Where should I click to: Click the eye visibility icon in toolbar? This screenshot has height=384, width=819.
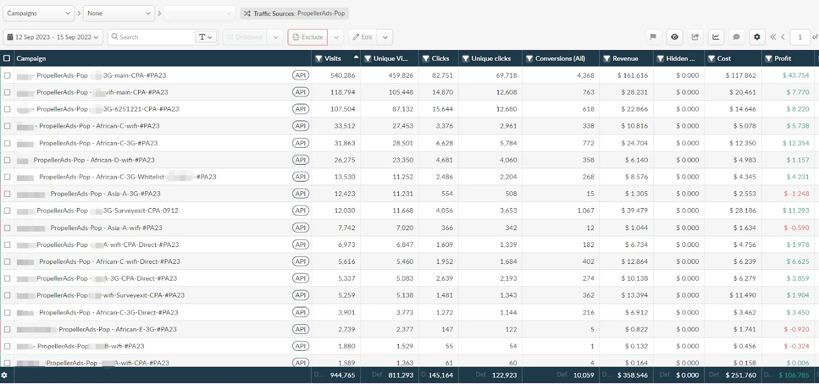coord(675,37)
